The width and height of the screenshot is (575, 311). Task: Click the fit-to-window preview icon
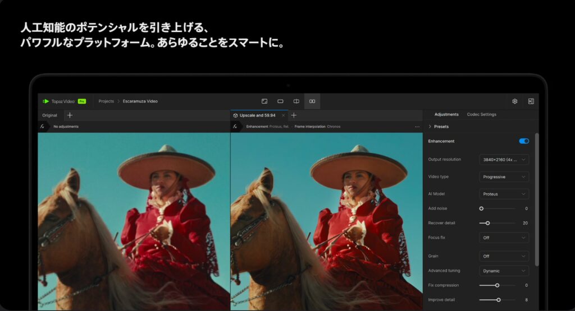pyautogui.click(x=264, y=101)
